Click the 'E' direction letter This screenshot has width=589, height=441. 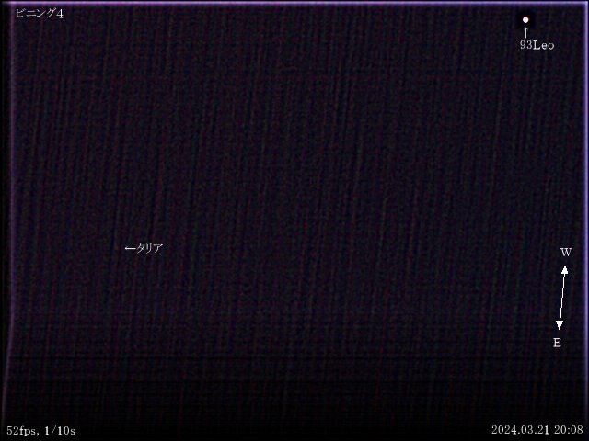(557, 343)
